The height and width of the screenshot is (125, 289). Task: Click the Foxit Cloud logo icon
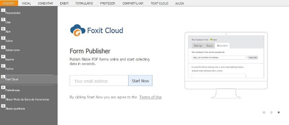point(78,30)
